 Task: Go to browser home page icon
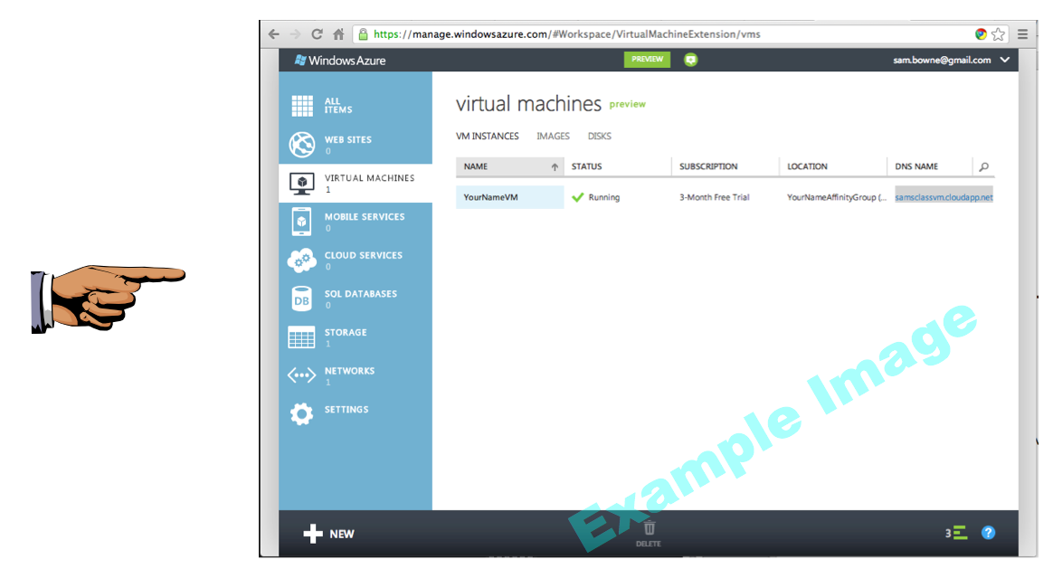click(x=338, y=34)
